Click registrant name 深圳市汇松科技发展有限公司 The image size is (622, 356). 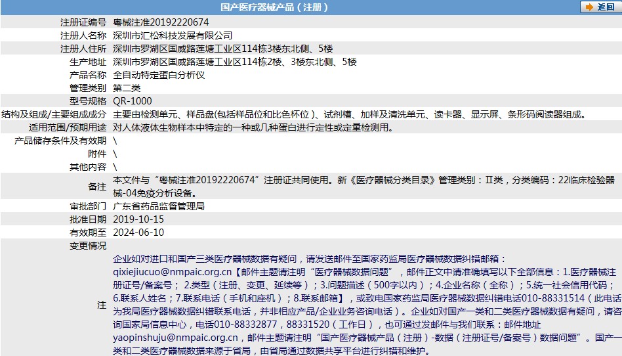point(173,35)
